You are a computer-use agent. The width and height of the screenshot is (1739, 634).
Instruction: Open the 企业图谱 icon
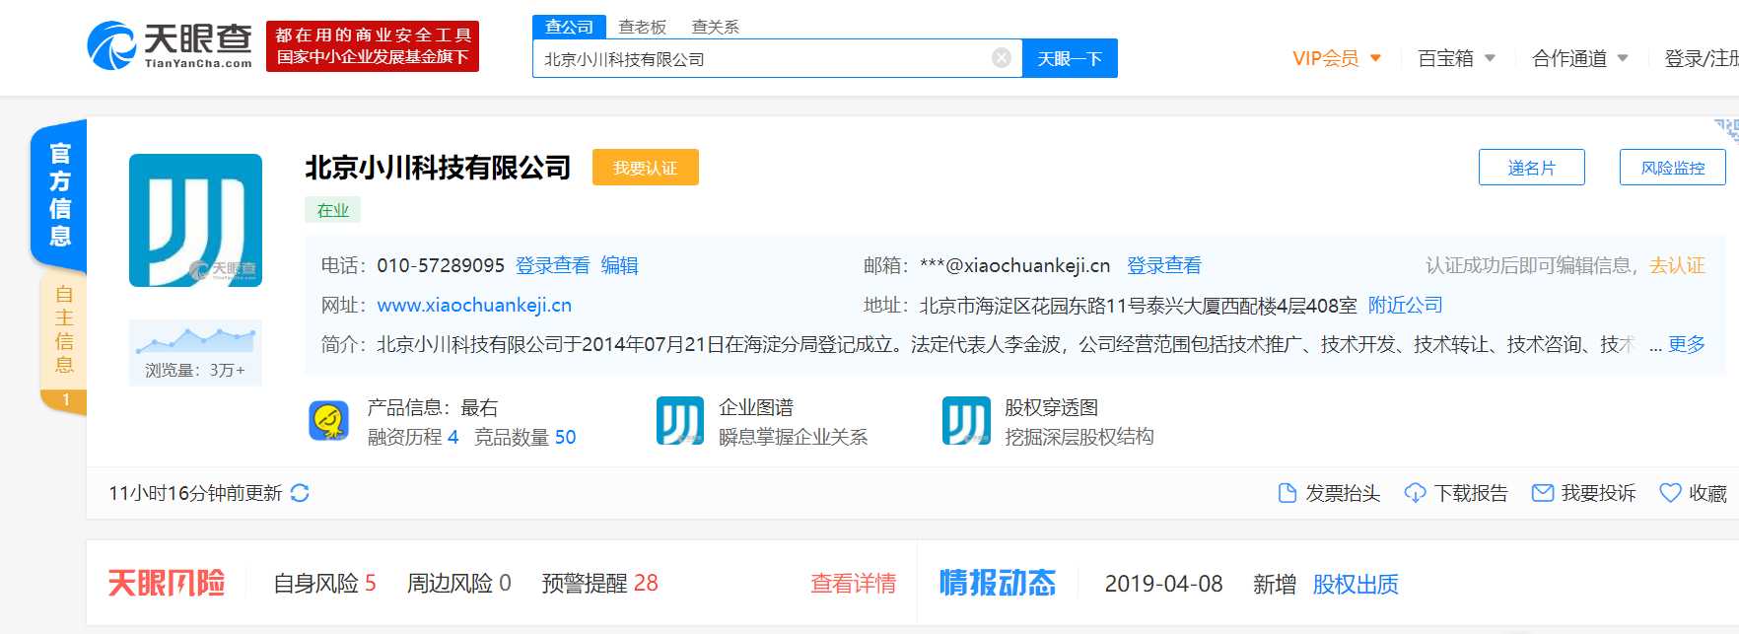pos(680,421)
